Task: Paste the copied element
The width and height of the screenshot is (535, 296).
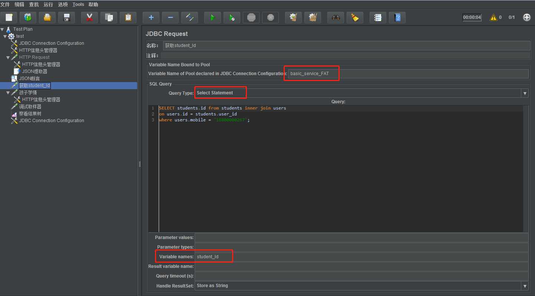Action: [x=128, y=17]
